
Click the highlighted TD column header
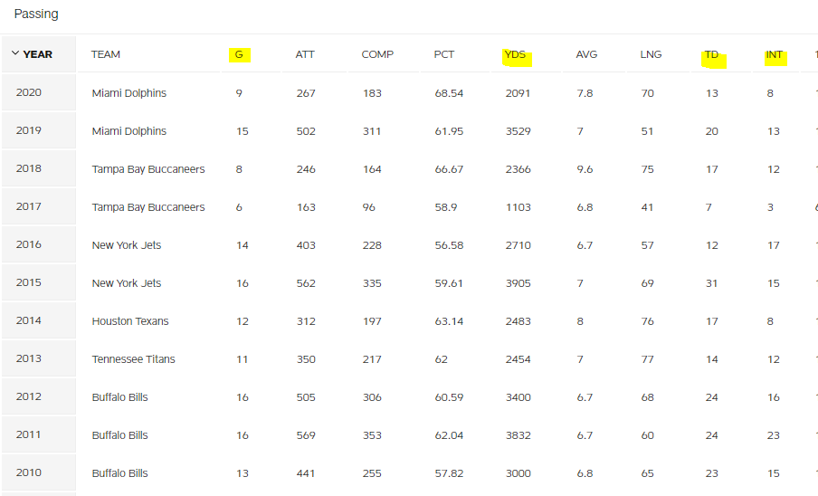coord(711,54)
